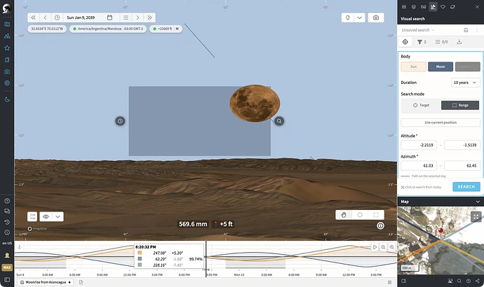Click the timeline at 6:00 AM Sun
Viewport: 484px width, 287px height.
74,274
